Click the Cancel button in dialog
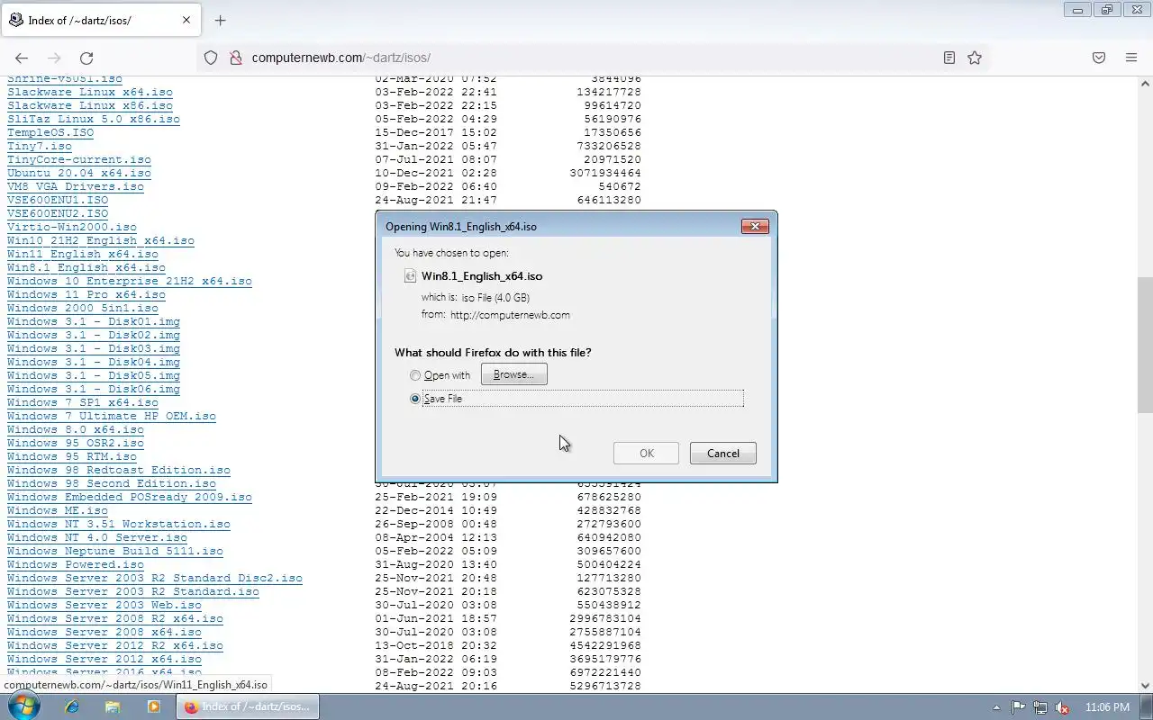The width and height of the screenshot is (1153, 720). point(723,453)
